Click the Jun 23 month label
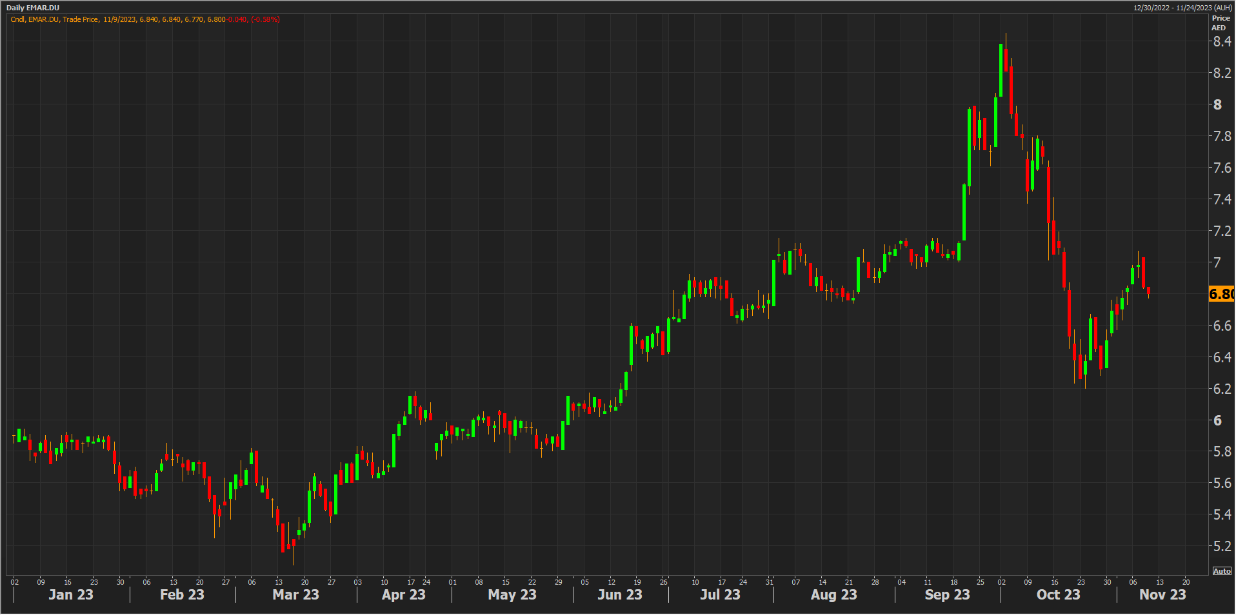 click(x=619, y=594)
